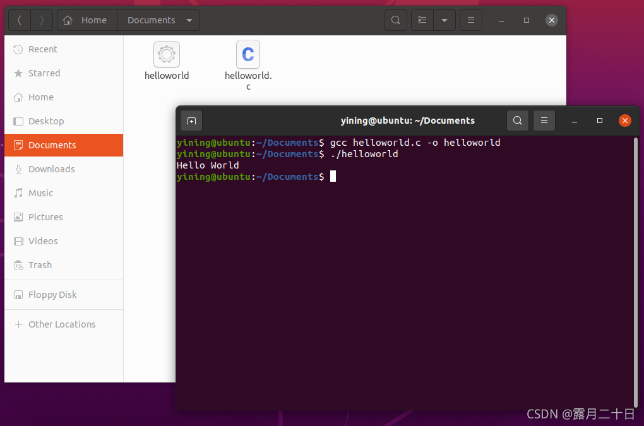This screenshot has width=644, height=426.
Task: Open search in the Files window
Action: [395, 20]
